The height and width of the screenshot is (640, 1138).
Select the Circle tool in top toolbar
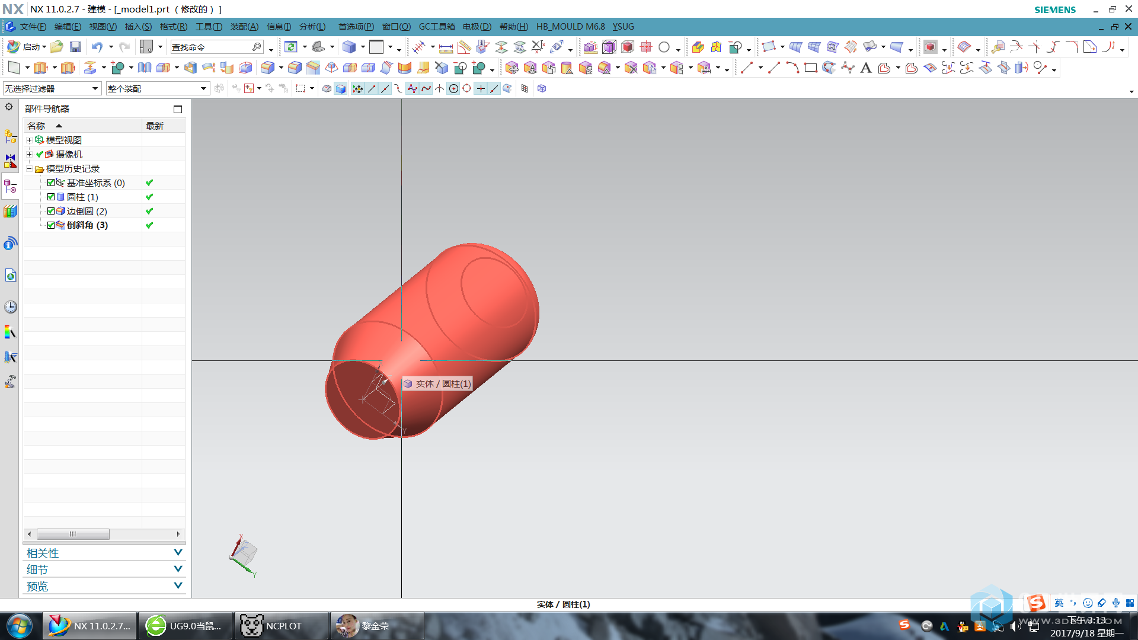(664, 47)
